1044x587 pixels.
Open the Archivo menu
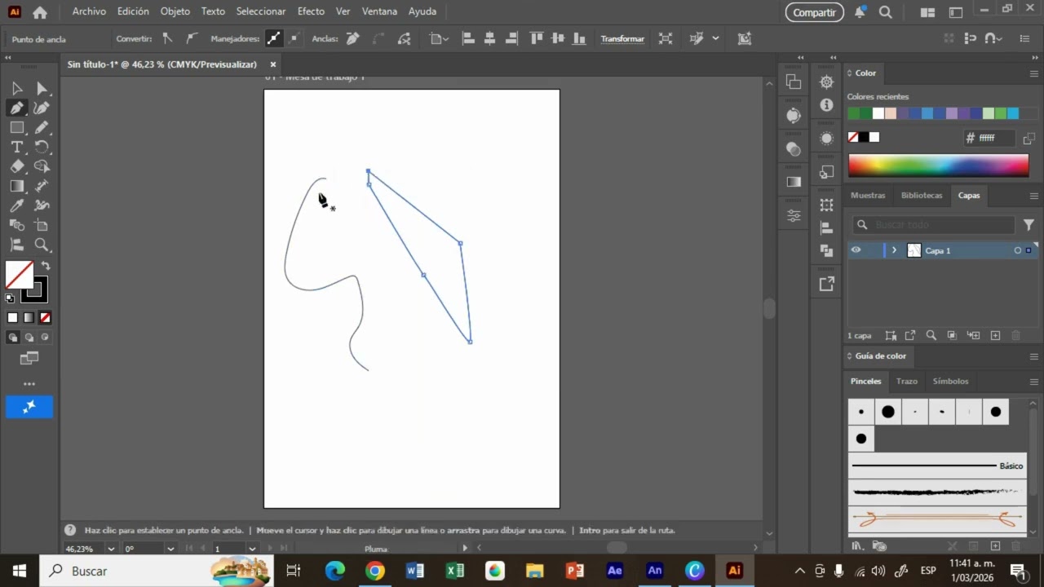point(89,11)
